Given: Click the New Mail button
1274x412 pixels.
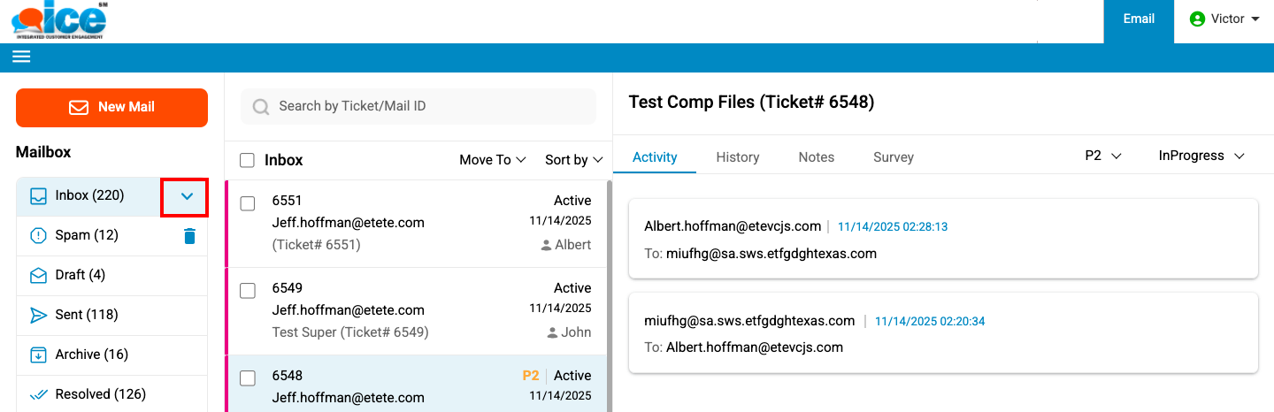Looking at the screenshot, I should 111,107.
